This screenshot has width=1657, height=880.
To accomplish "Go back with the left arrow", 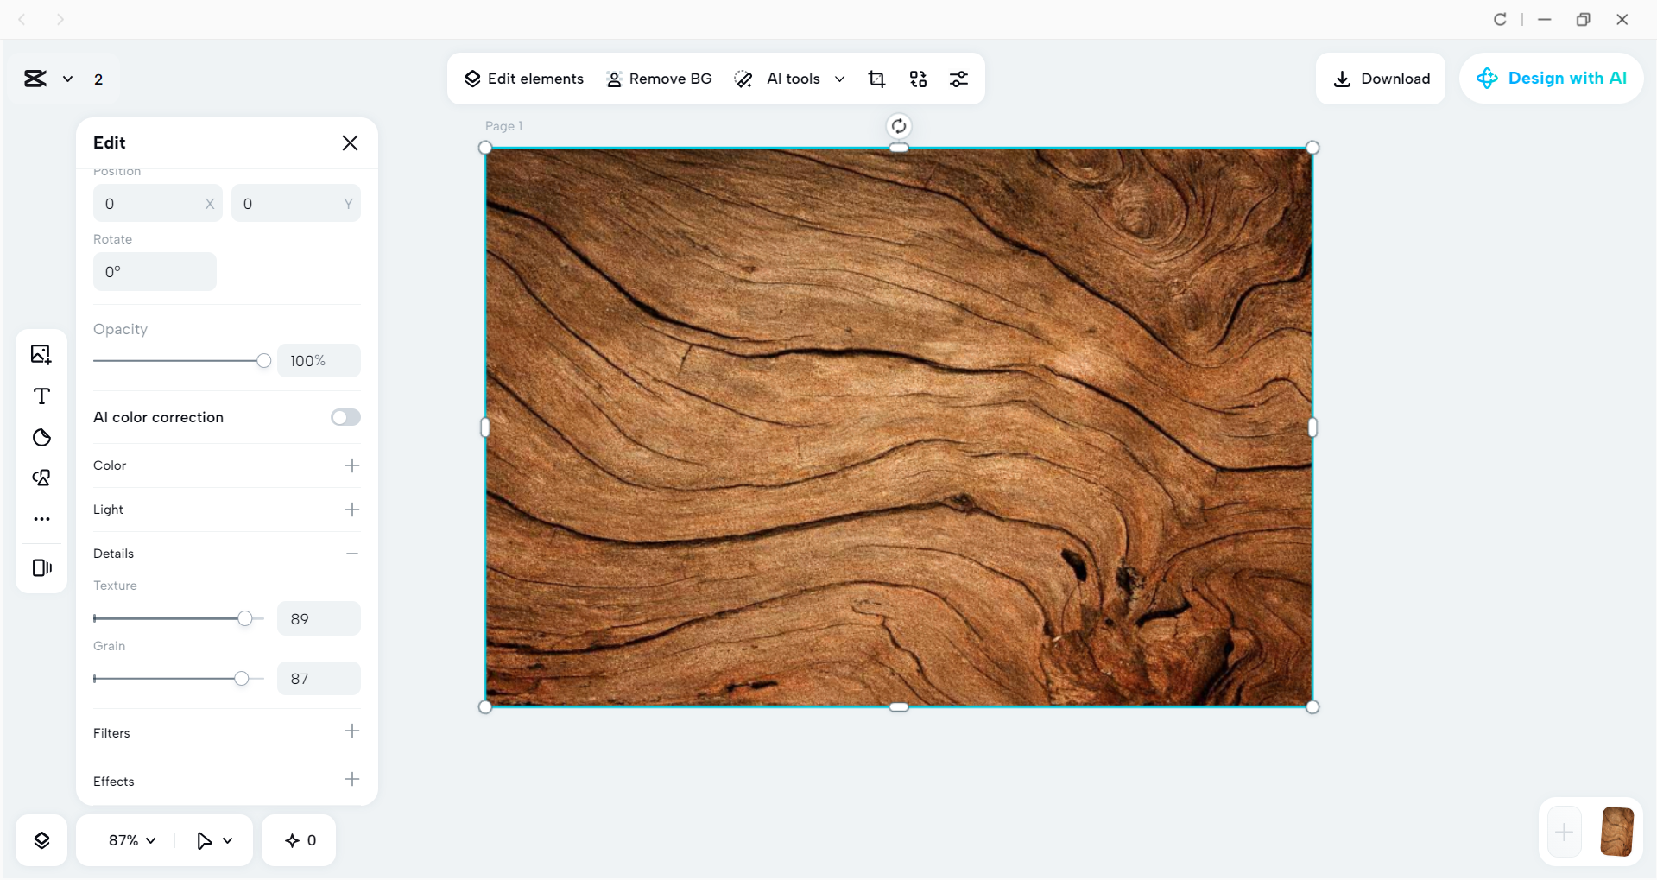I will click(22, 19).
